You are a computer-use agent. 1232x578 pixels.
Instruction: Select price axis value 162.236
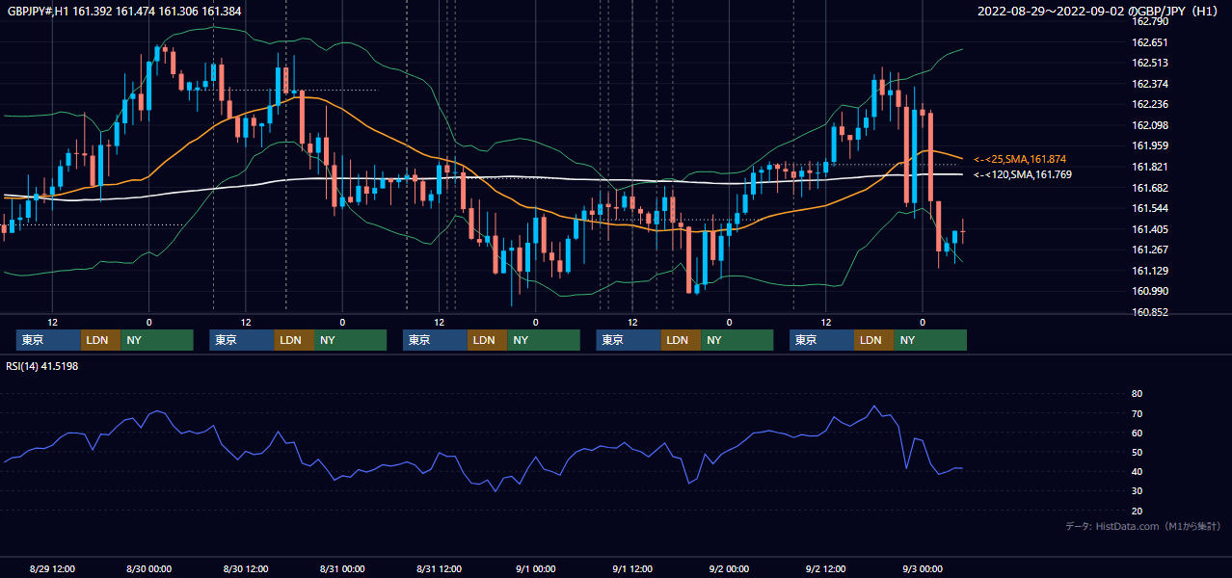[1150, 104]
